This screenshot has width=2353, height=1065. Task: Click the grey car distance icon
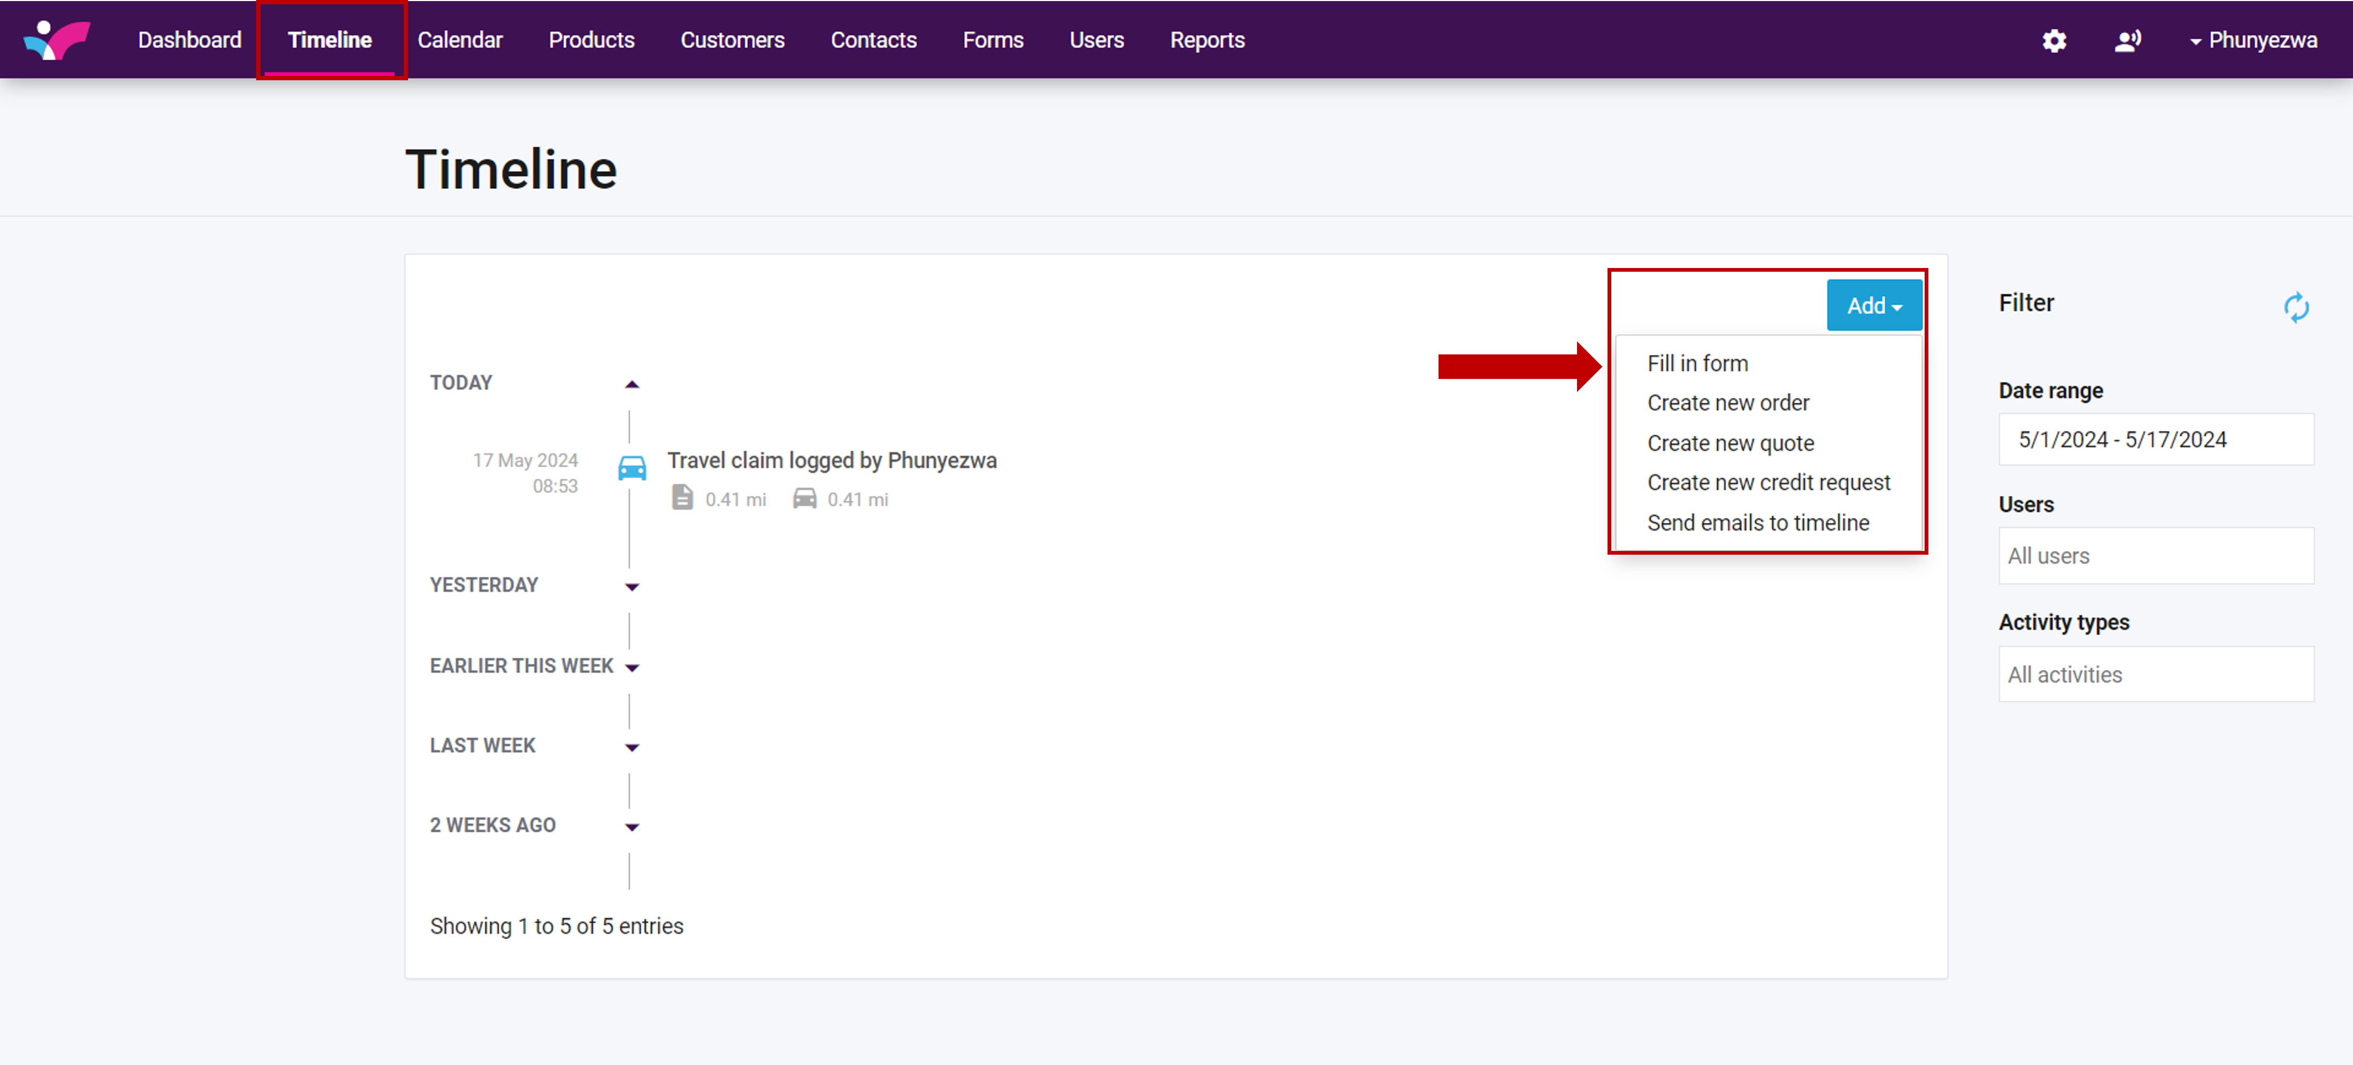click(804, 498)
